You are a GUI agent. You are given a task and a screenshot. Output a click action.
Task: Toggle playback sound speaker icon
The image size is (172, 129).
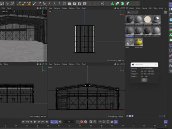[60, 122]
